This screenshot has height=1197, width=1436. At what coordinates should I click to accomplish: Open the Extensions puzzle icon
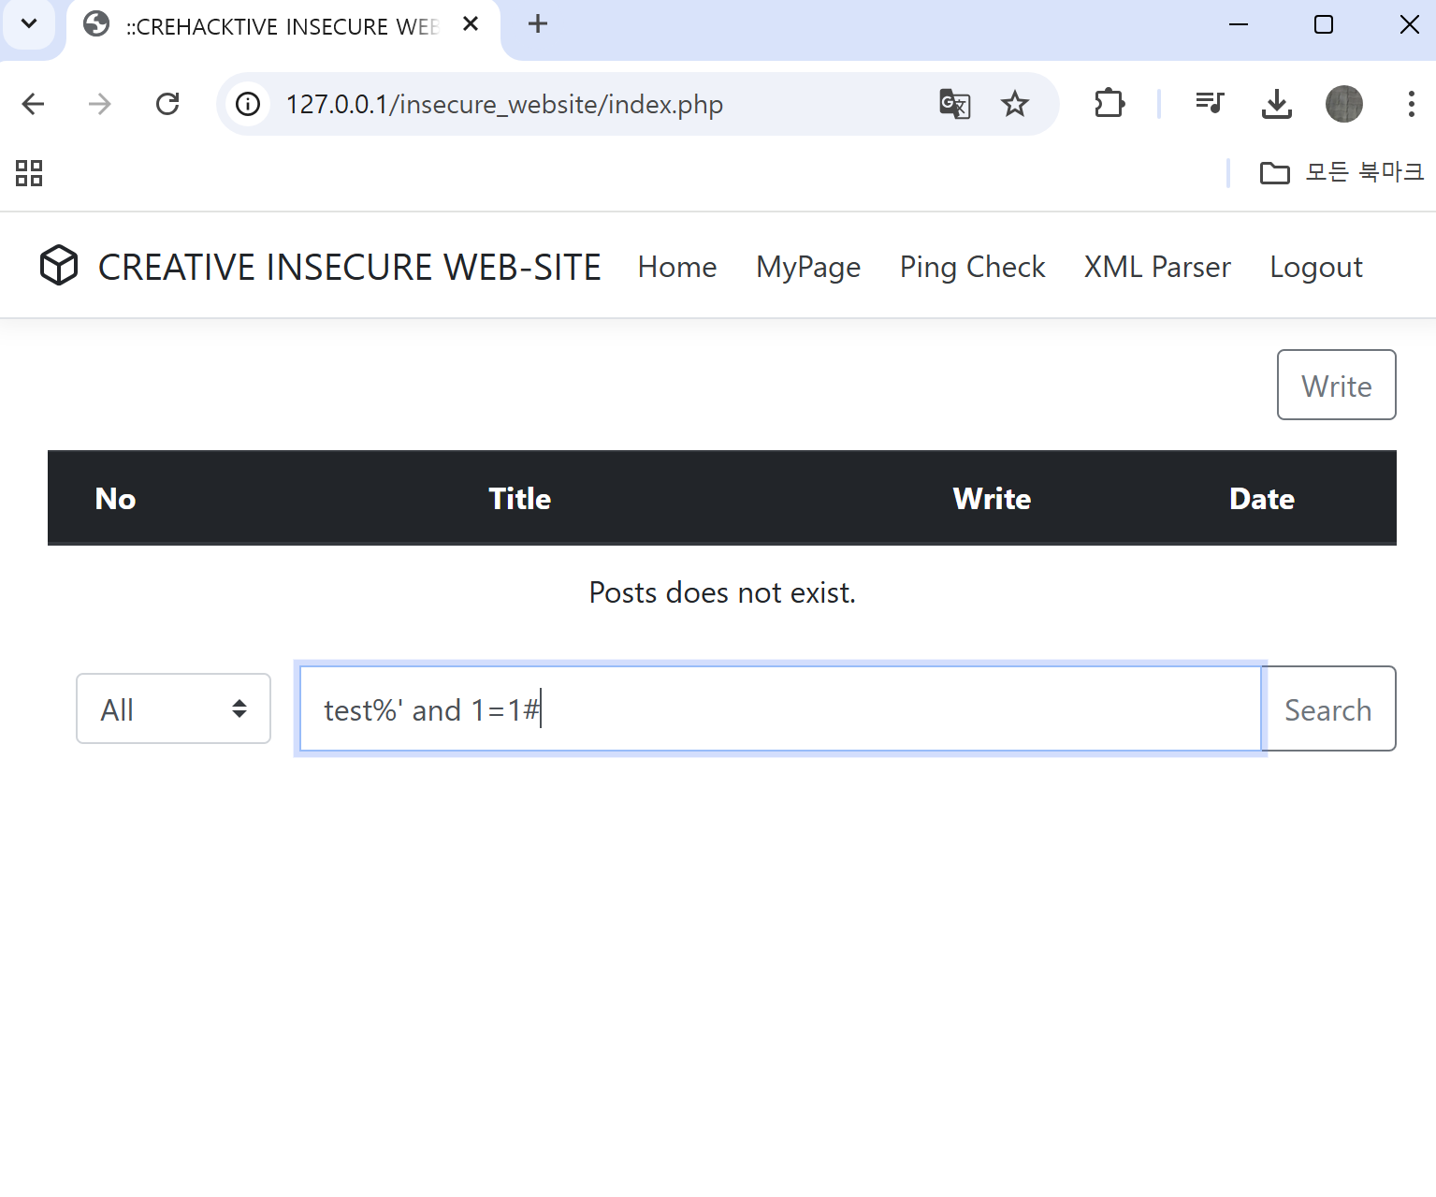[x=1110, y=104]
